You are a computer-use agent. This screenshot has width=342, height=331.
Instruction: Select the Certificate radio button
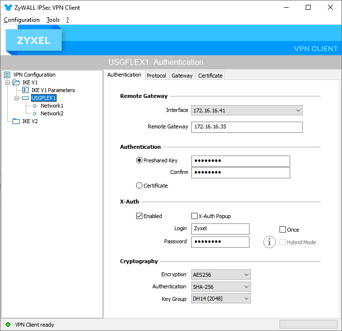tap(140, 185)
